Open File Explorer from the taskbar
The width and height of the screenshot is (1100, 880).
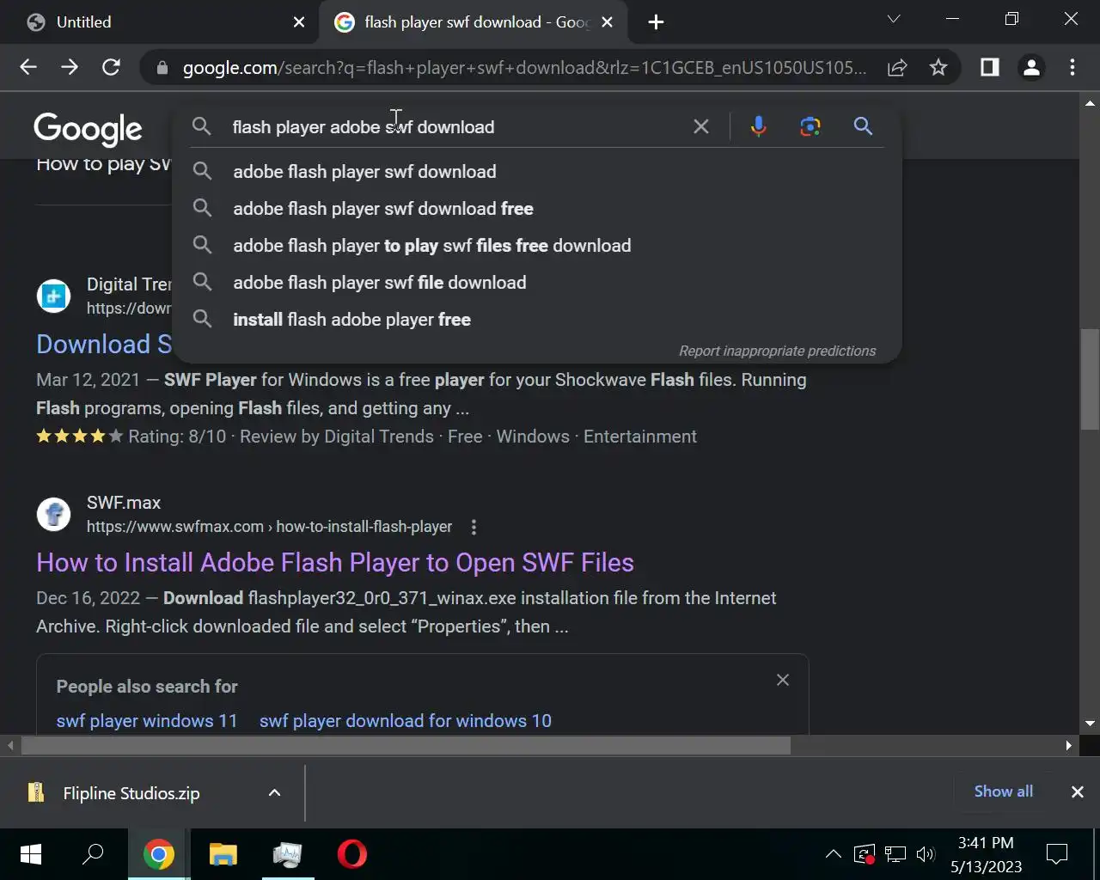coord(223,854)
